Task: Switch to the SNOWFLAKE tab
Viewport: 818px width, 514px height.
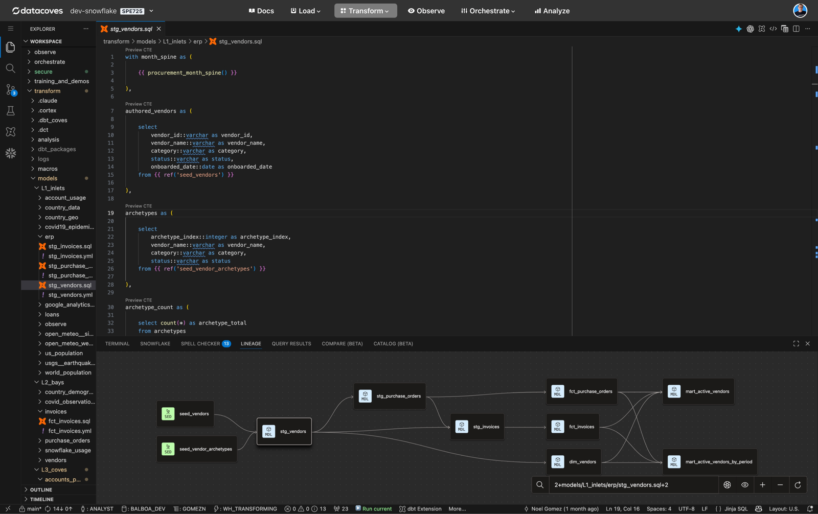Action: [155, 344]
